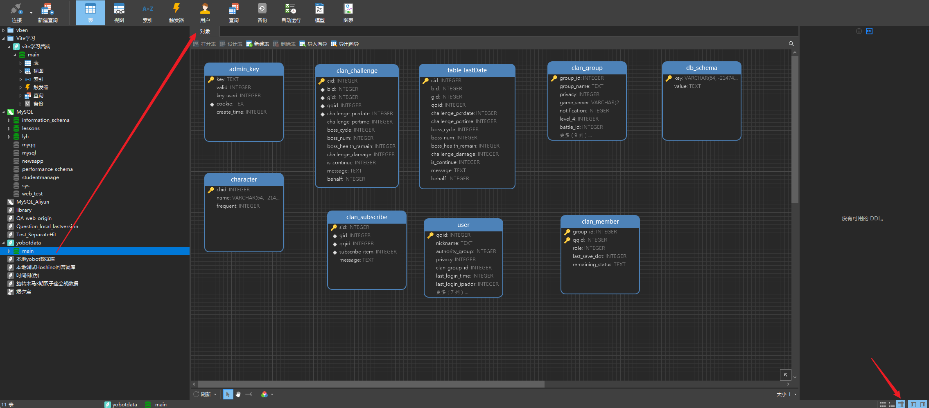Toggle the right information pane button

(x=923, y=404)
